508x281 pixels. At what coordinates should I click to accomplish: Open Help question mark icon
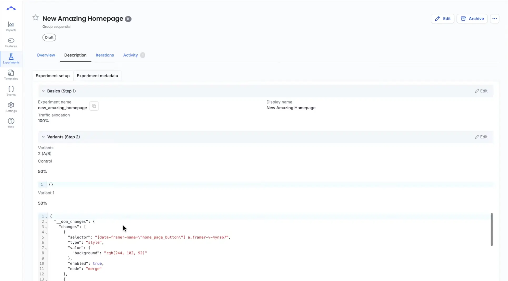(x=11, y=123)
